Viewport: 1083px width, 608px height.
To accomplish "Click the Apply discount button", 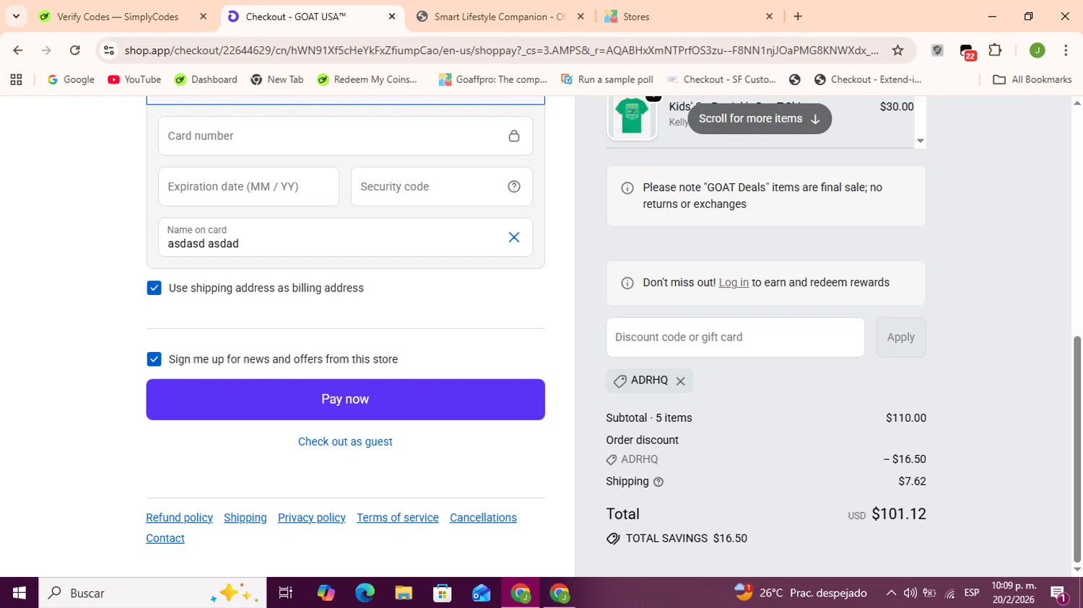I will [901, 338].
